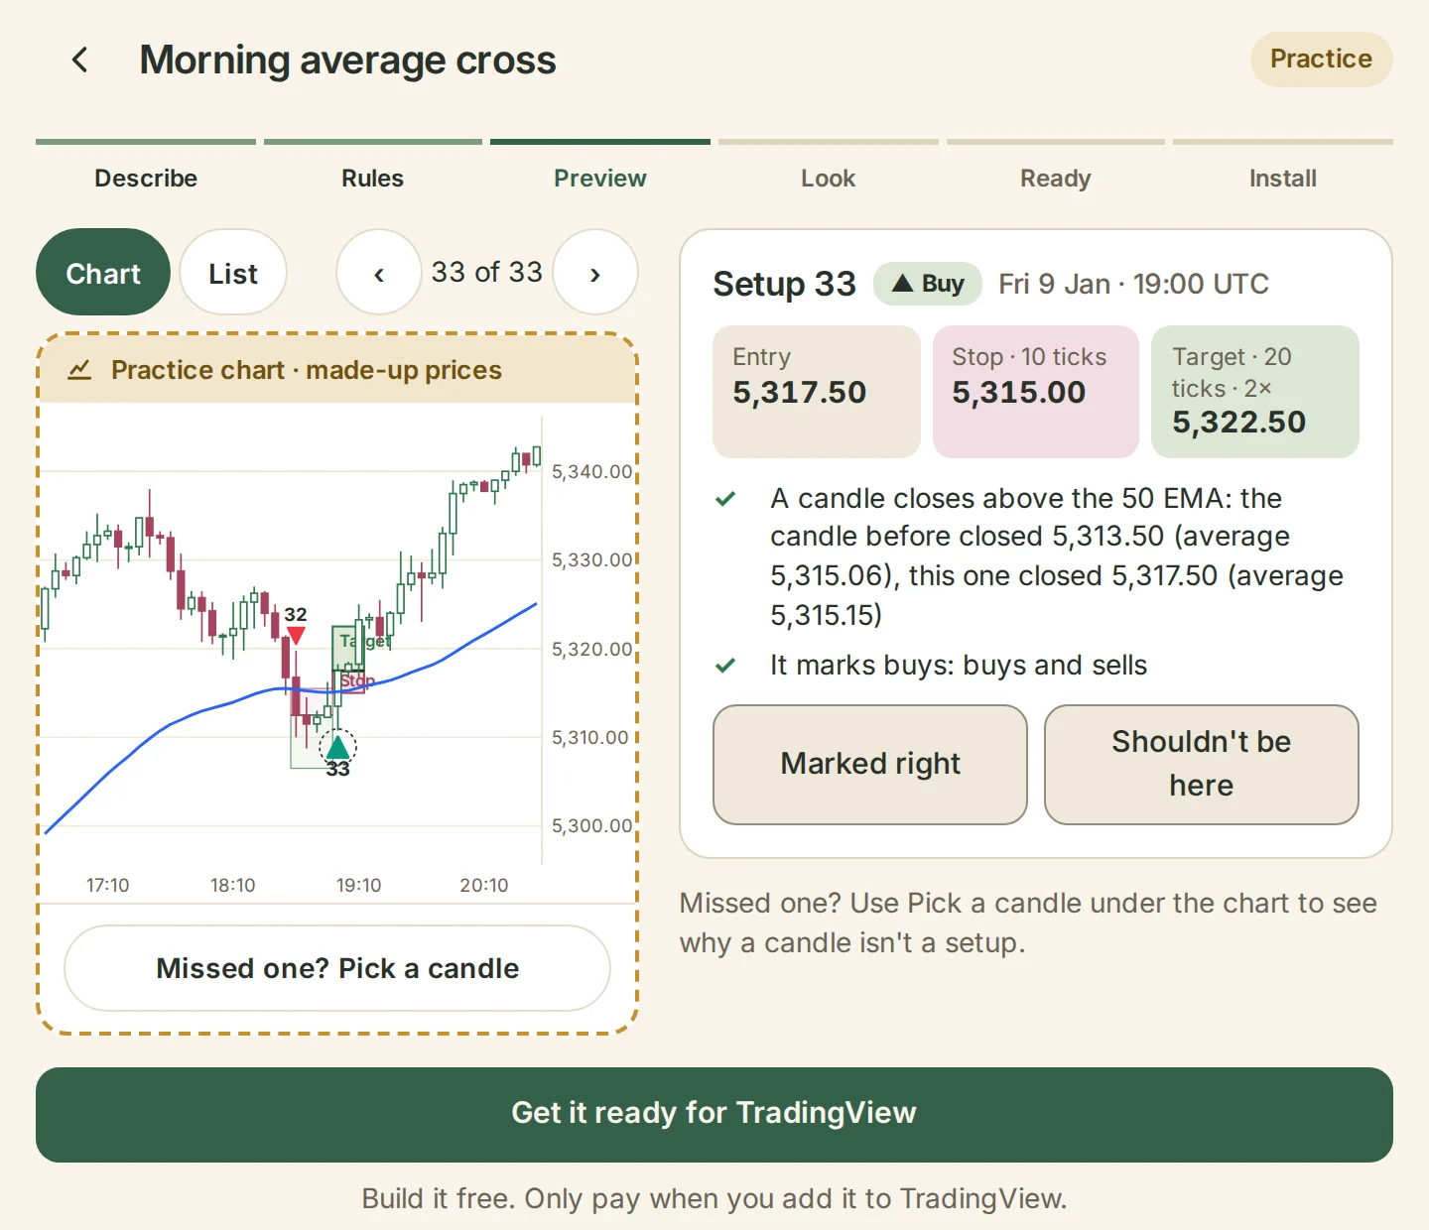Click the 20:10 time axis label
Screen dimensions: 1429x1230
[483, 885]
